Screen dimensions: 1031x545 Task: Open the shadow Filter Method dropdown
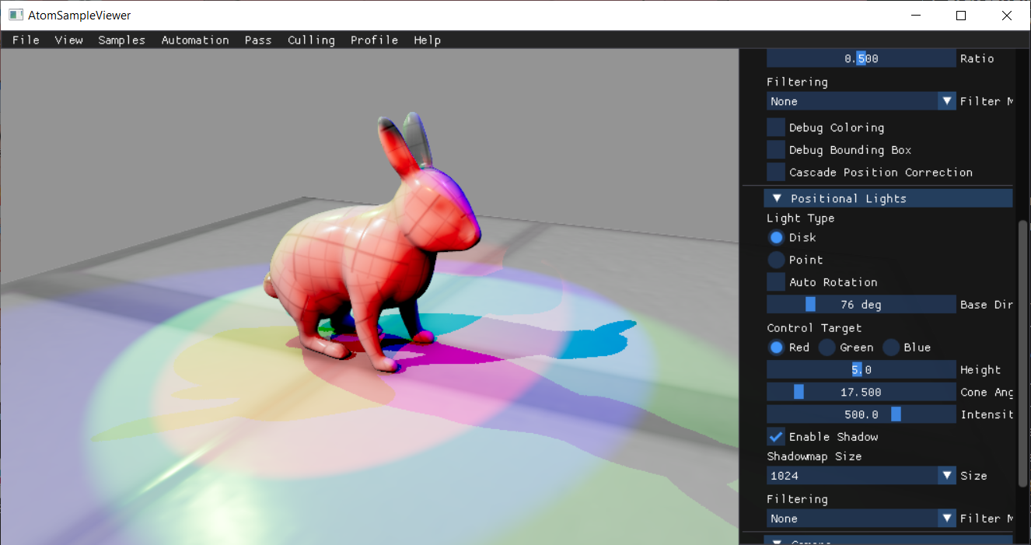point(861,518)
